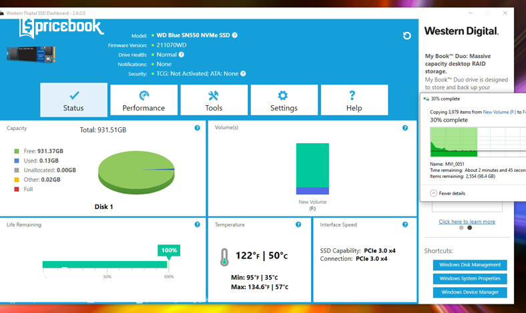
Task: Click the gray Unallocated legend swatch
Action: [x=17, y=170]
